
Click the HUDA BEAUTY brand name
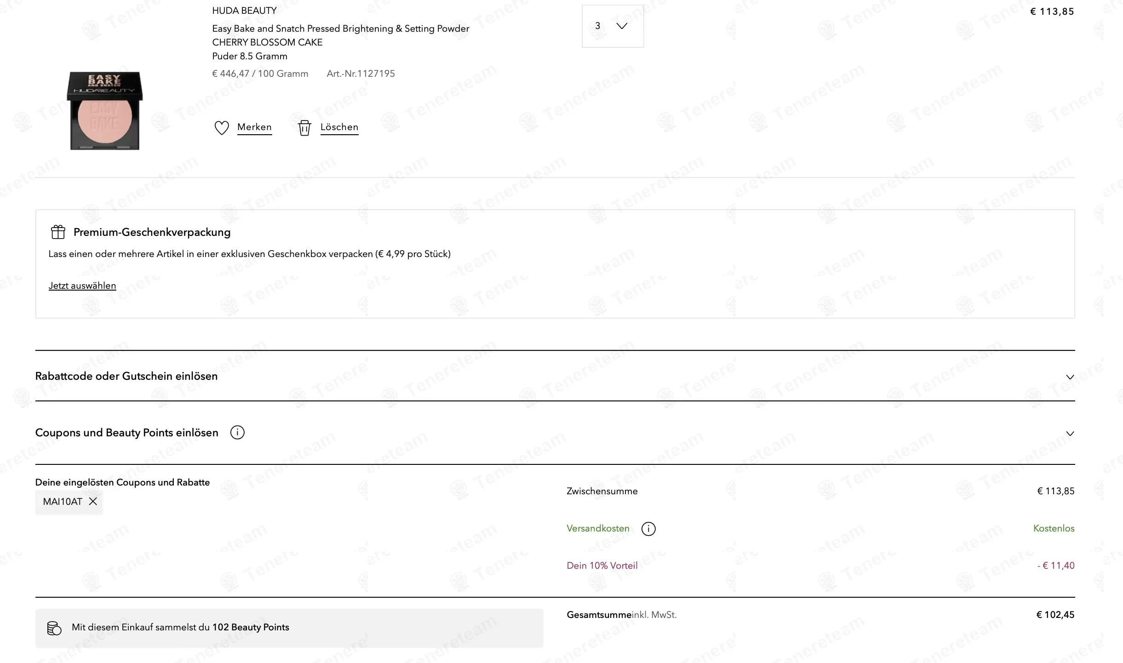pyautogui.click(x=244, y=11)
